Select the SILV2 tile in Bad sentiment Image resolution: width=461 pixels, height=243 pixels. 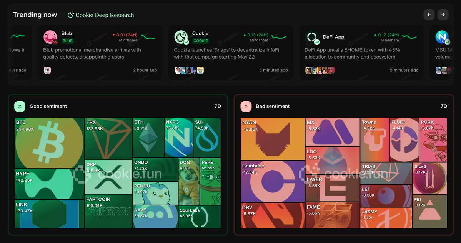(430, 178)
